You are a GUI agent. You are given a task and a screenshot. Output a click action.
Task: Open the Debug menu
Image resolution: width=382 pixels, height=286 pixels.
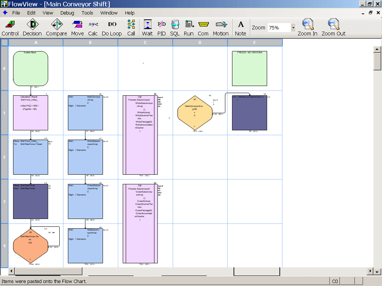(67, 13)
